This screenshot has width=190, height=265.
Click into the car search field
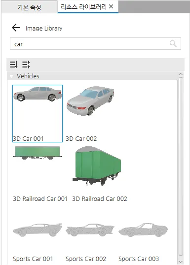[x=95, y=44]
